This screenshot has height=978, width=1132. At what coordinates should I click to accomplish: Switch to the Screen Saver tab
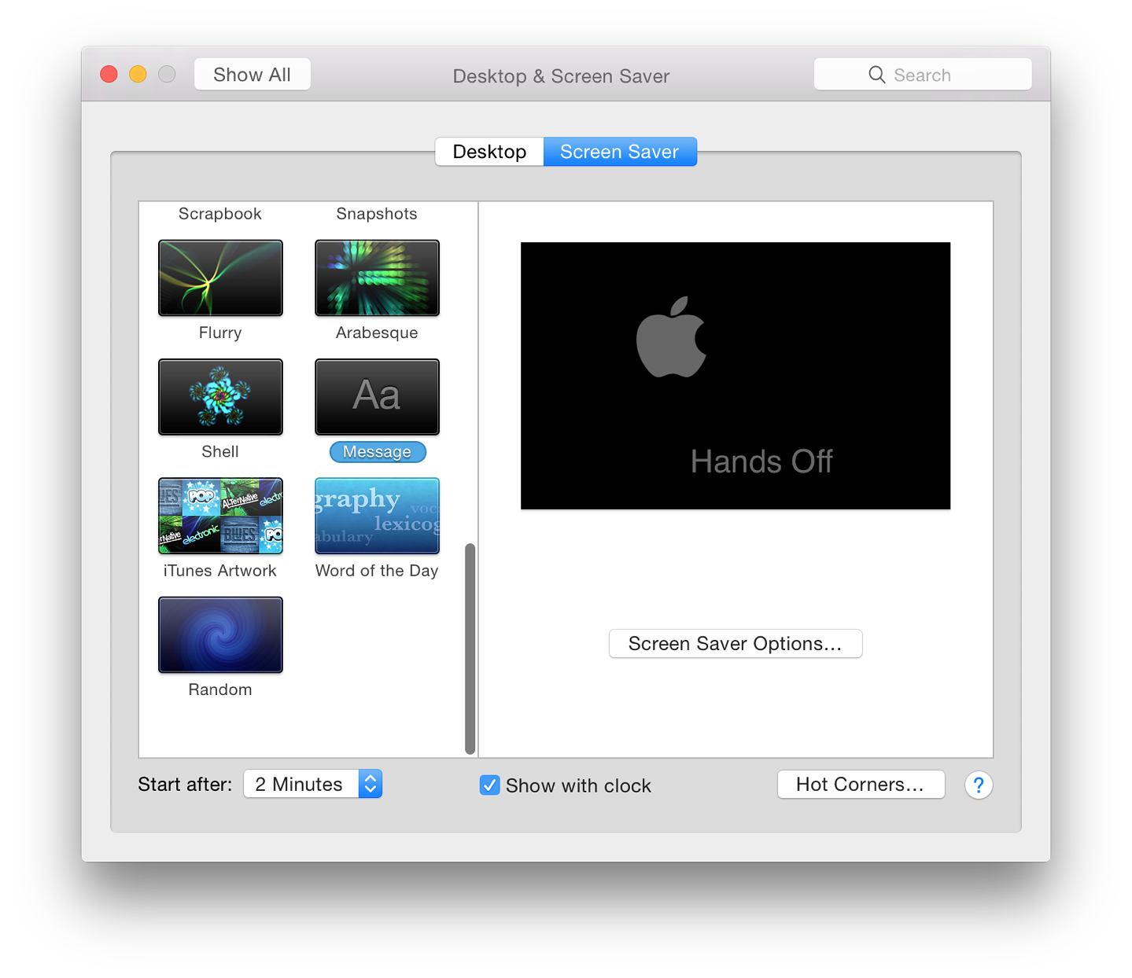(x=620, y=152)
